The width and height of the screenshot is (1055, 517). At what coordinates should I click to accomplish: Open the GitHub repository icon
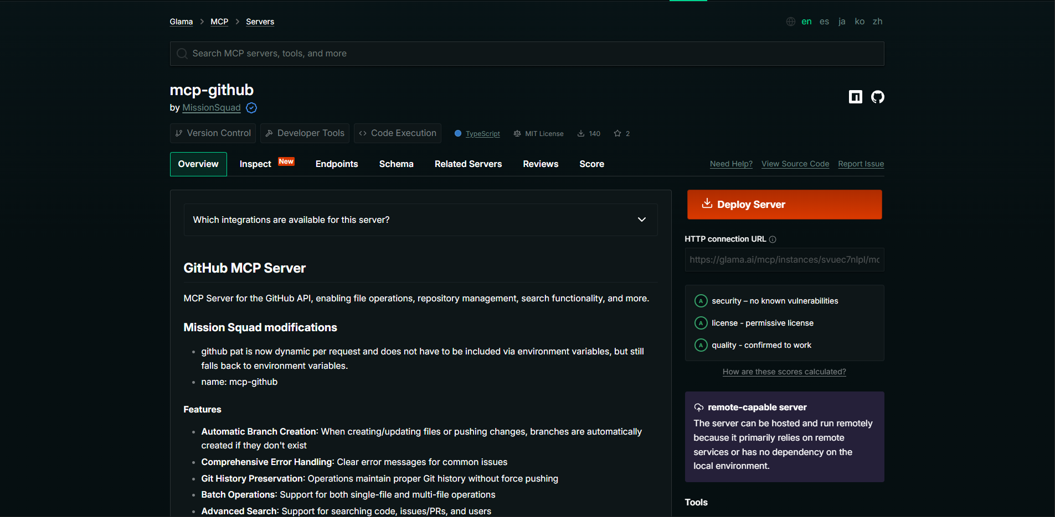click(x=877, y=96)
